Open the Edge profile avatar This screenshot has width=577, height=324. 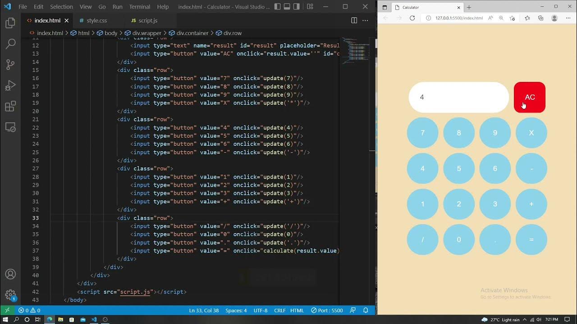coord(554,18)
